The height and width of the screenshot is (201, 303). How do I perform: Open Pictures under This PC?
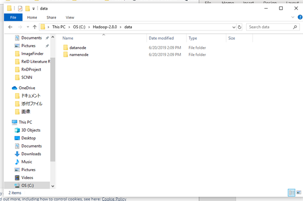tap(28, 169)
